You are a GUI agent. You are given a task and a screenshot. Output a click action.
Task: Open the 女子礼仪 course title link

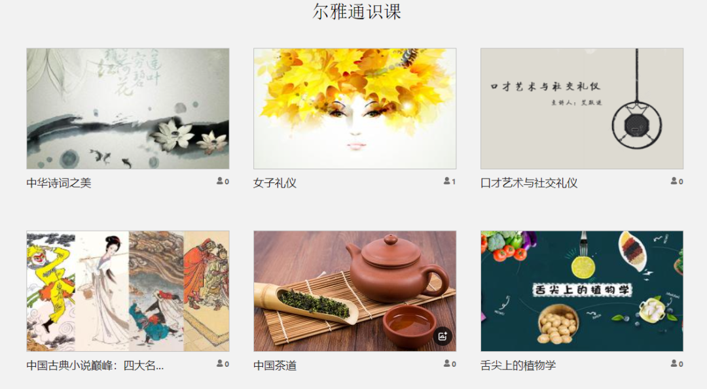coord(275,183)
